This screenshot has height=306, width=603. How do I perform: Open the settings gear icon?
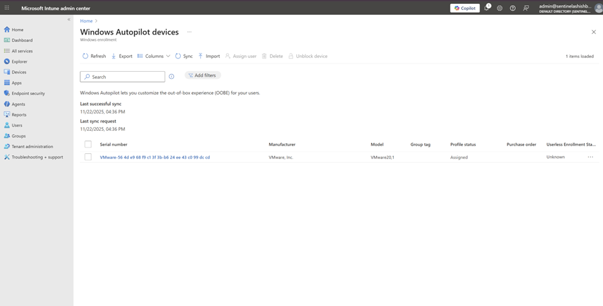[500, 8]
